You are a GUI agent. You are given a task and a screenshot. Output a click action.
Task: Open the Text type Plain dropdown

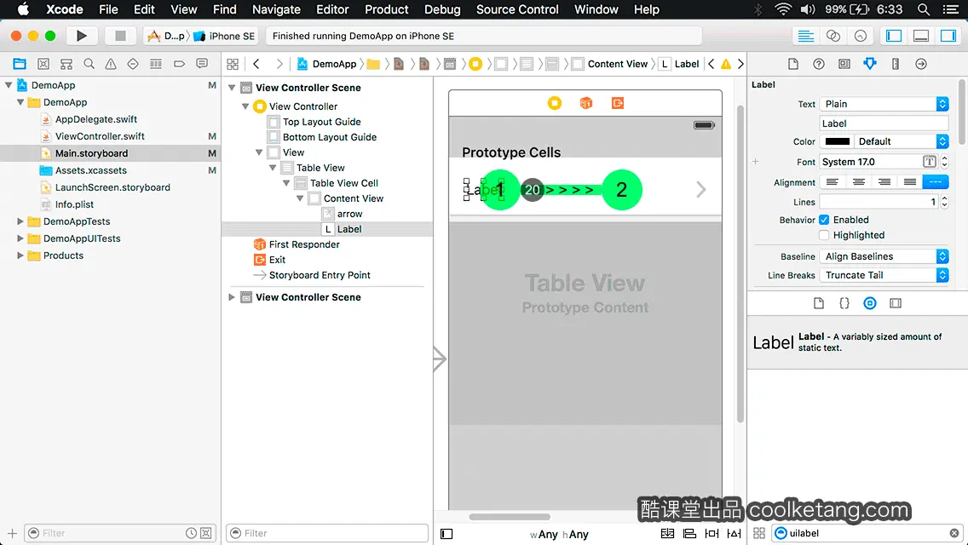(x=884, y=104)
